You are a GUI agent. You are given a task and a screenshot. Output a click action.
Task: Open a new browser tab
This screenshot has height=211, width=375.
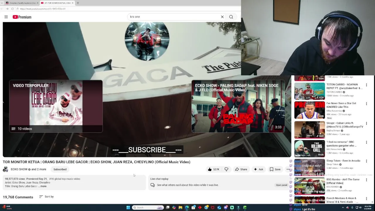coord(78,3)
